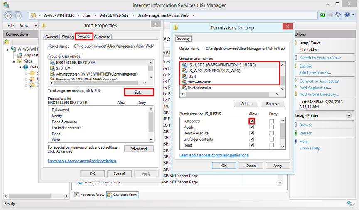359x210 pixels.
Task: Open the Help dropdown arrow in toolbar
Action: click(353, 15)
